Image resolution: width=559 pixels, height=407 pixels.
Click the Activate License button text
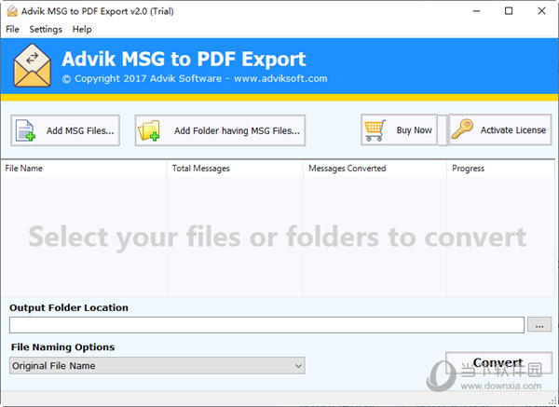click(513, 130)
